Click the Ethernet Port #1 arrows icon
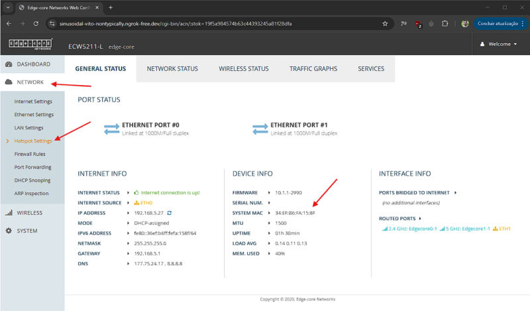Viewport: 530px width, 311px height. point(260,129)
